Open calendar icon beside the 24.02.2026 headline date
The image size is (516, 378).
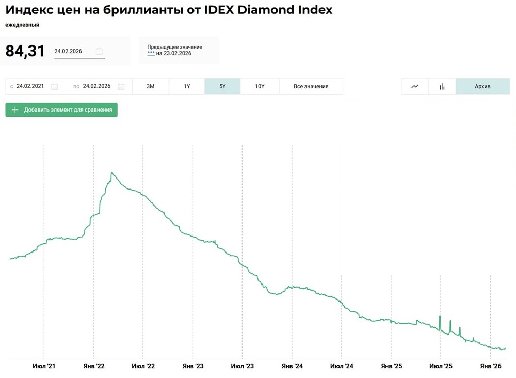click(99, 51)
